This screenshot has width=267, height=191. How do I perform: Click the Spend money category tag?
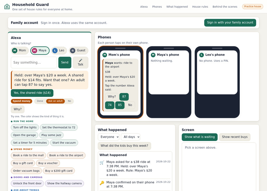(21, 101)
